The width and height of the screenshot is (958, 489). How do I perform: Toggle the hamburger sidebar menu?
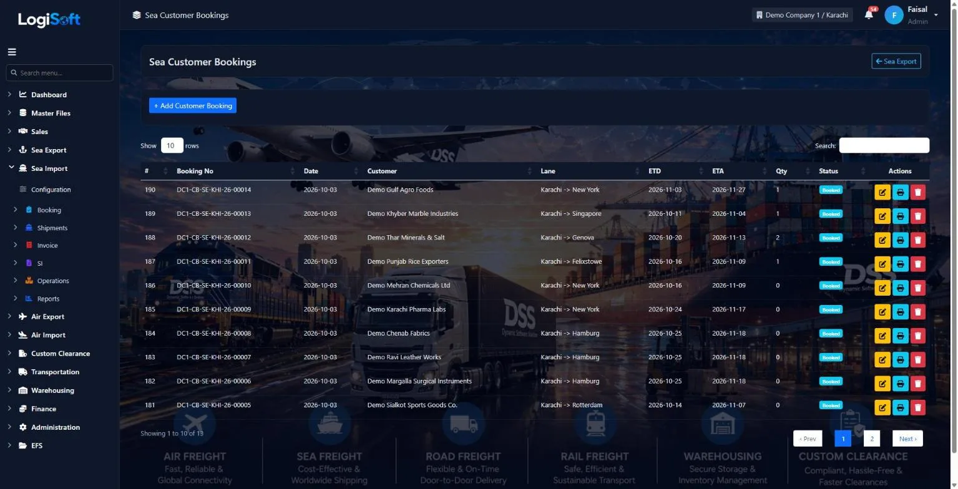pos(12,52)
